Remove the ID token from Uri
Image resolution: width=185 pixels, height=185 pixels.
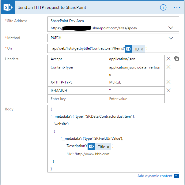pyautogui.click(x=142, y=49)
